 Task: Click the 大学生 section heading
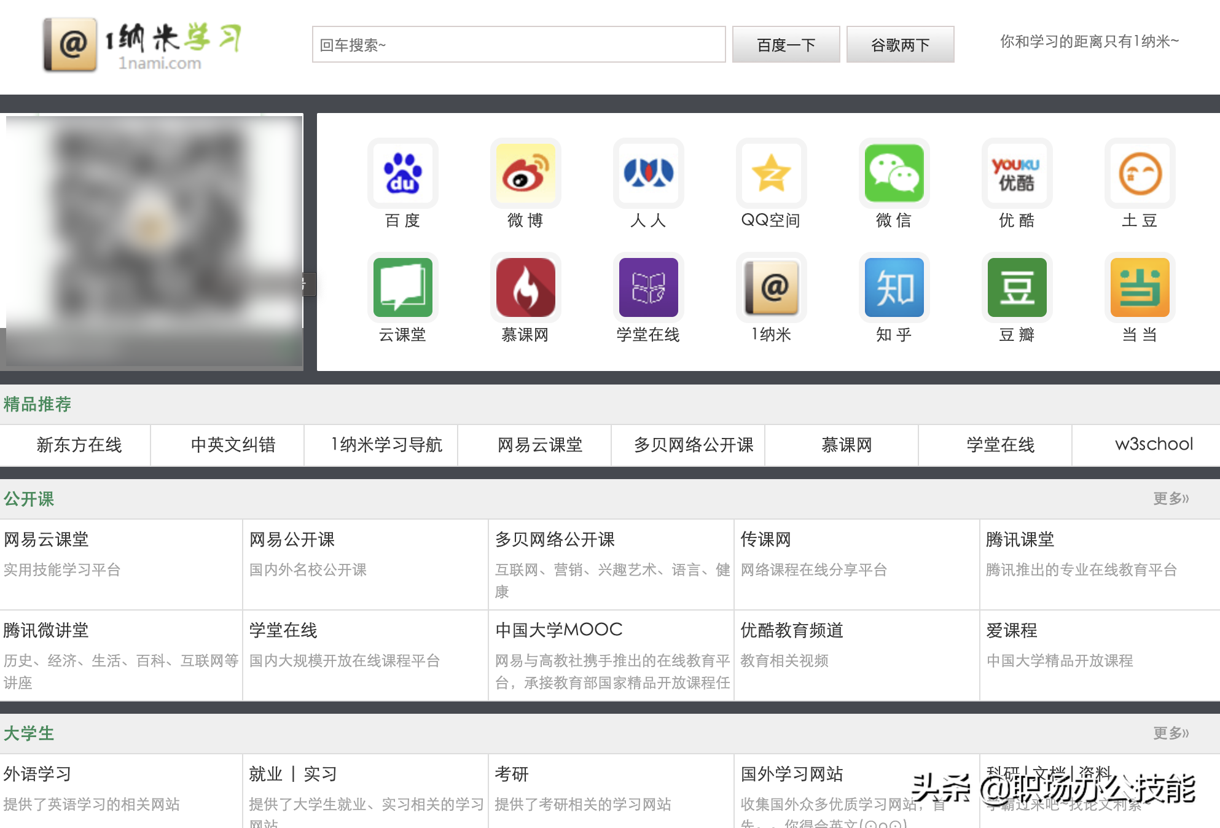click(29, 733)
